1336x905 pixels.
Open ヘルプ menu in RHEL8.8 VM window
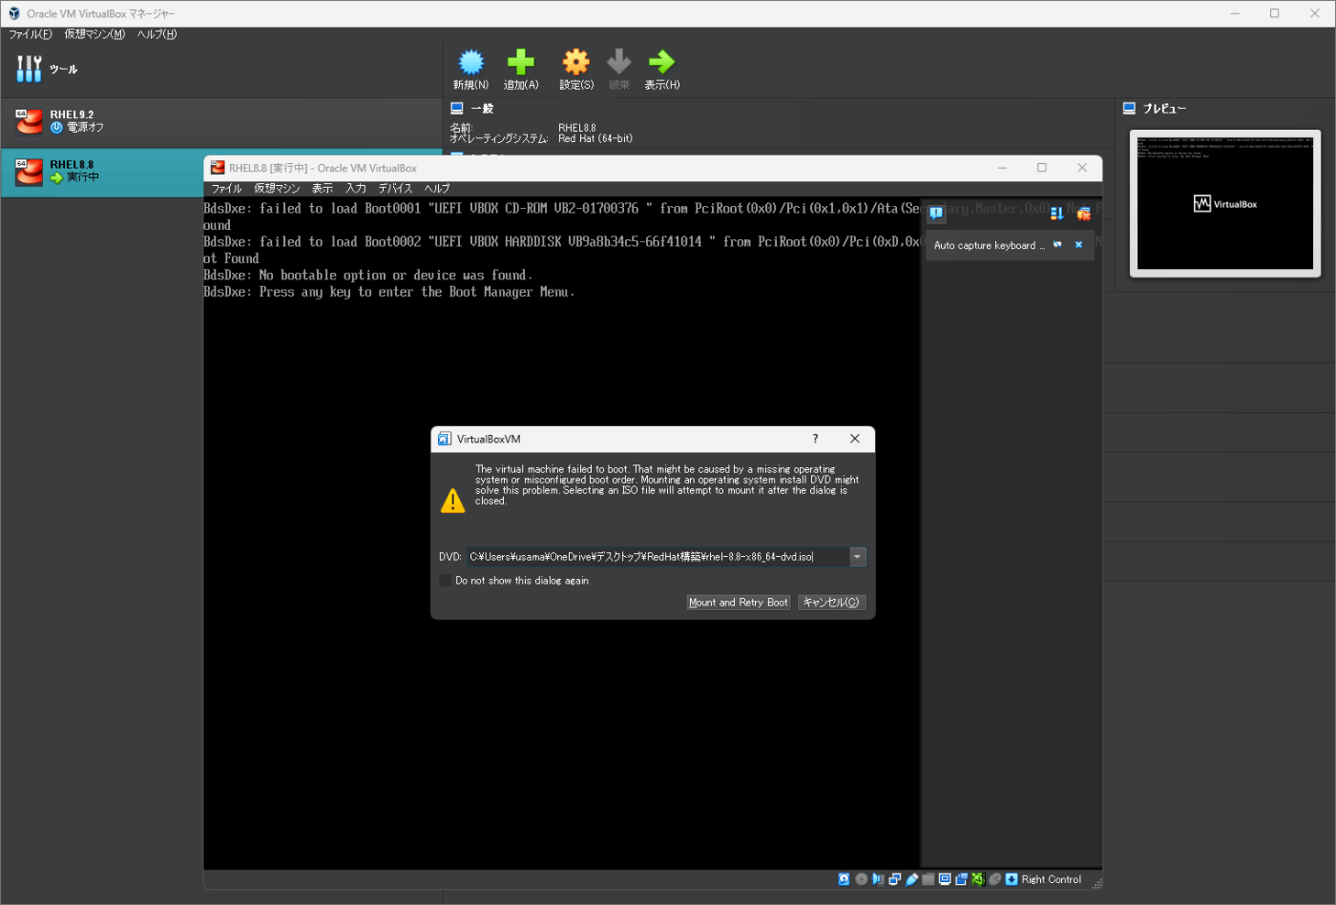437,189
